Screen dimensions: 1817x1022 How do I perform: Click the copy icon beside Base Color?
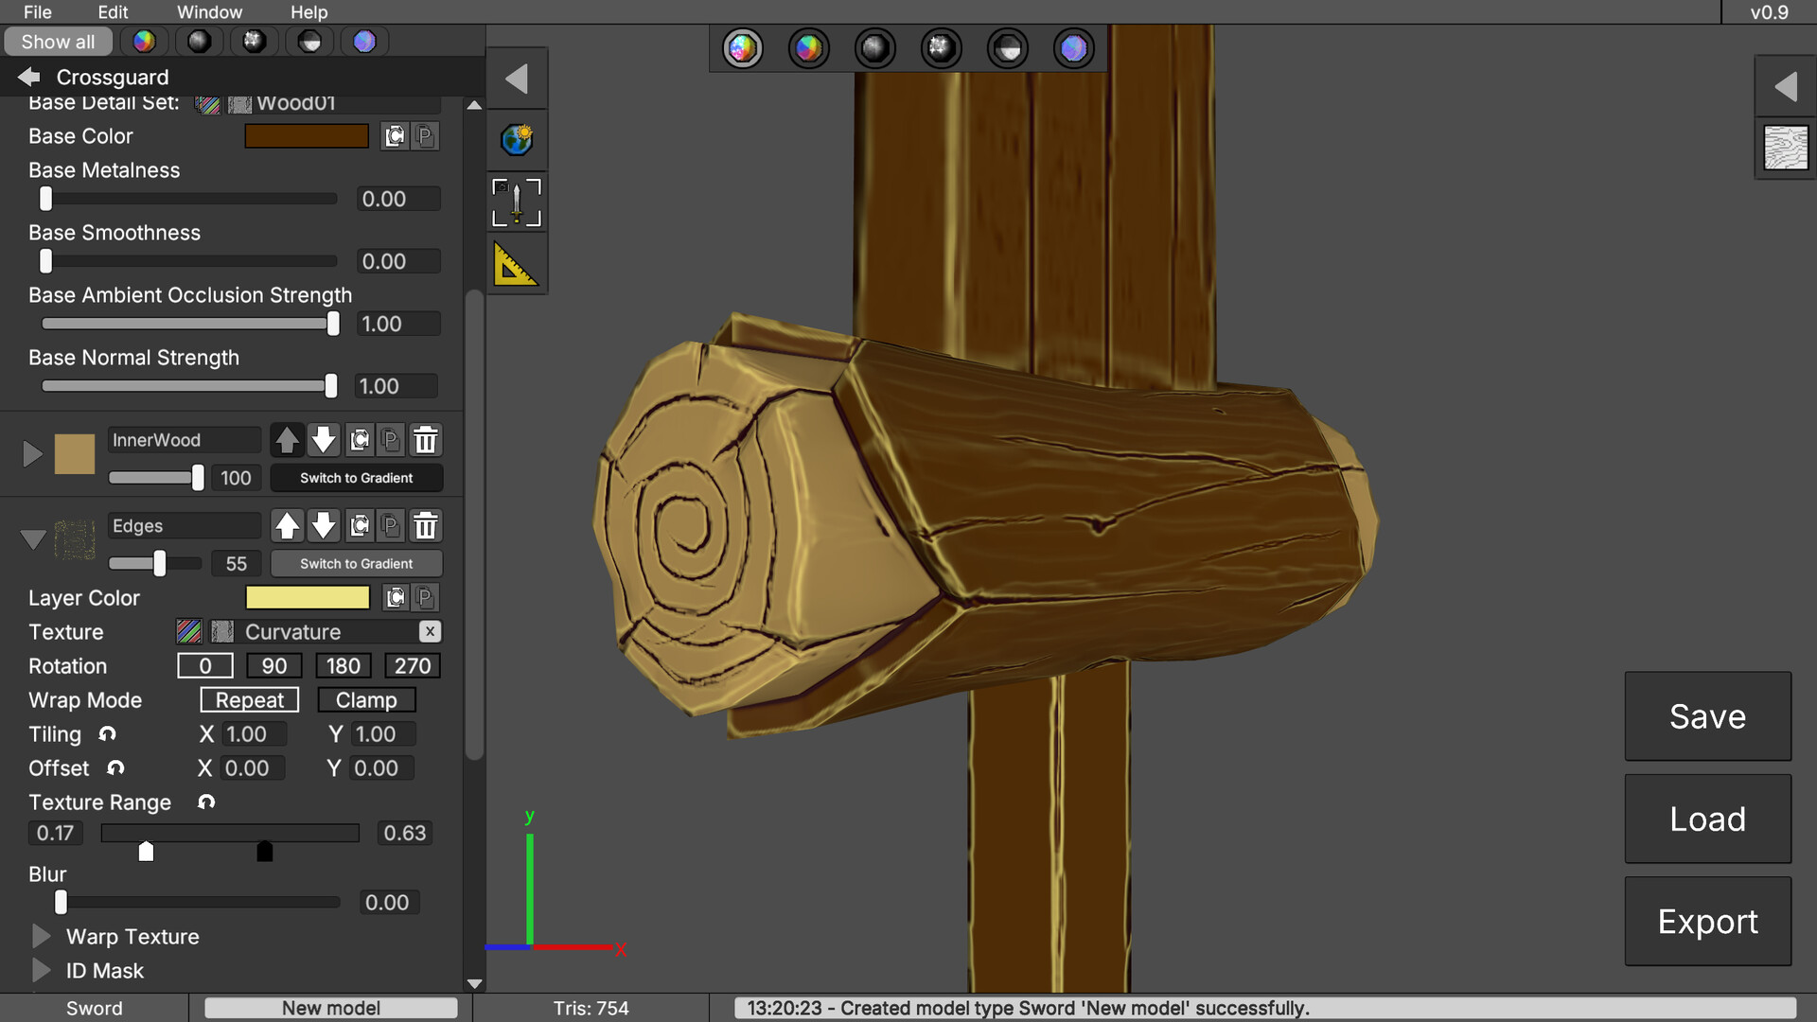point(394,135)
